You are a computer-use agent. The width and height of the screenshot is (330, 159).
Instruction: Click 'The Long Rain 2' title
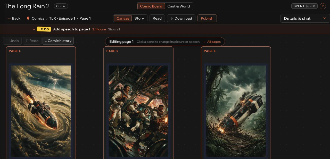tap(27, 6)
